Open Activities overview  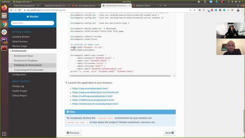6,2
